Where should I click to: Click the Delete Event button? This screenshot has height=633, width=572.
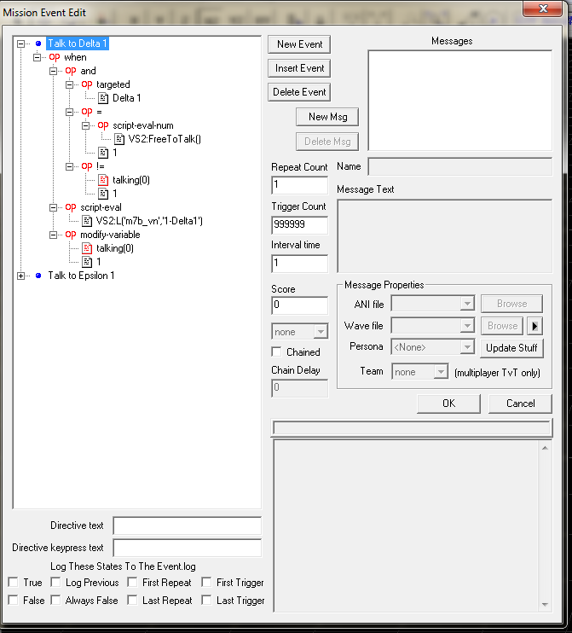(x=299, y=92)
